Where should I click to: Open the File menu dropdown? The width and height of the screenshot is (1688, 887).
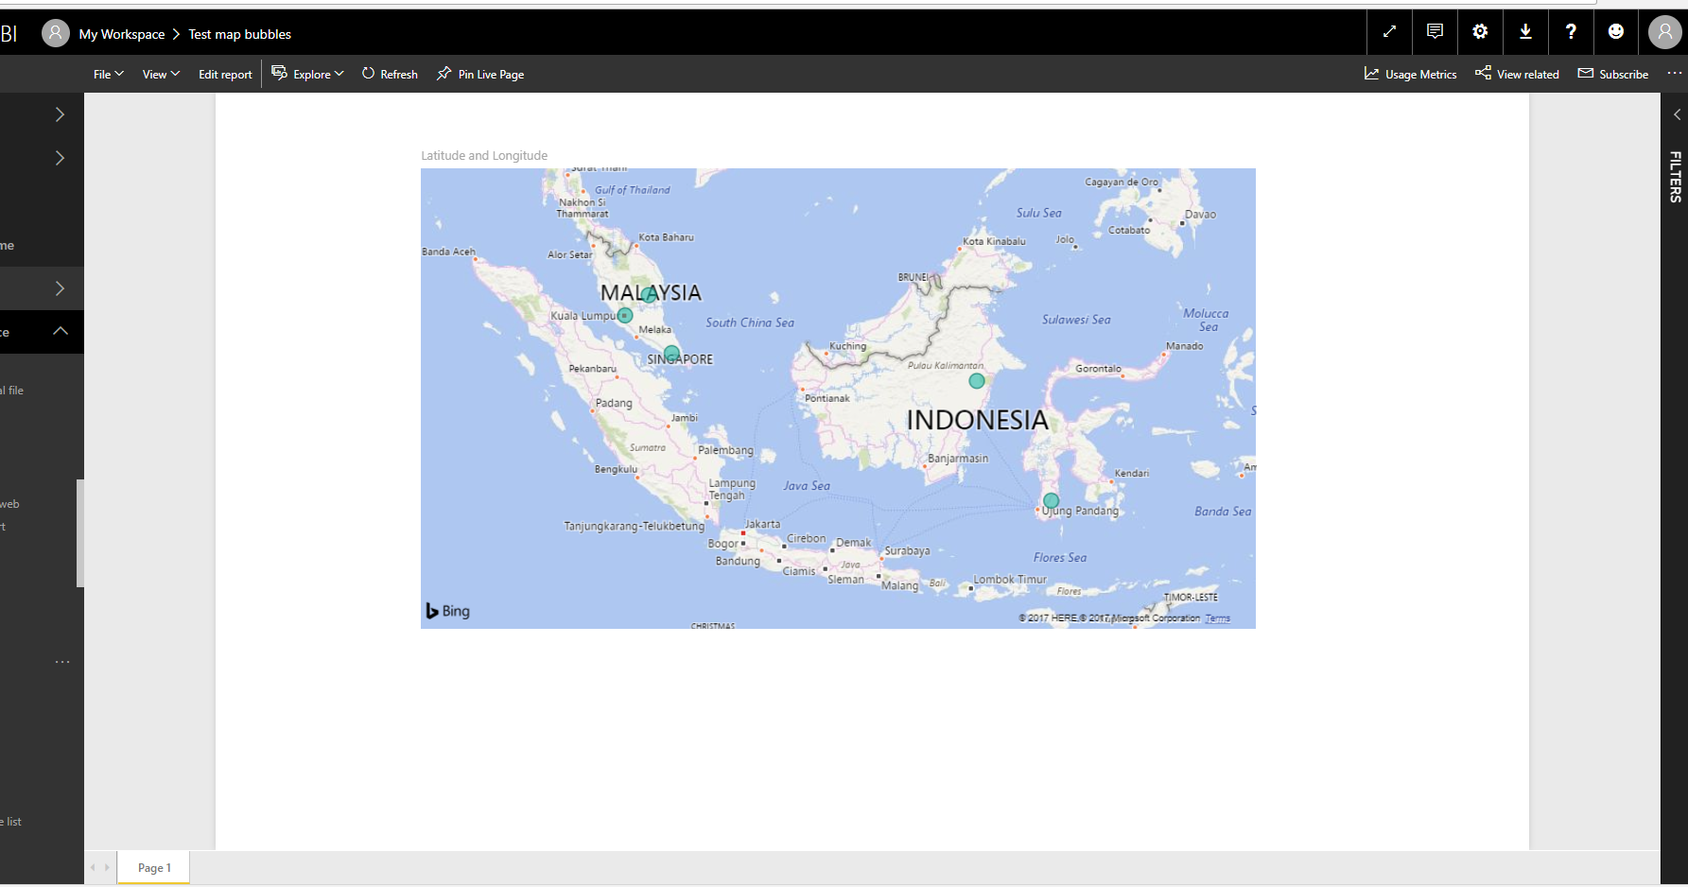click(108, 74)
